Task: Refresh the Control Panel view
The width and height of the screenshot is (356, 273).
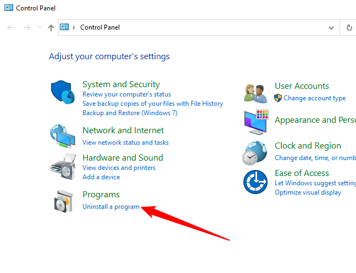Action: coord(349,27)
